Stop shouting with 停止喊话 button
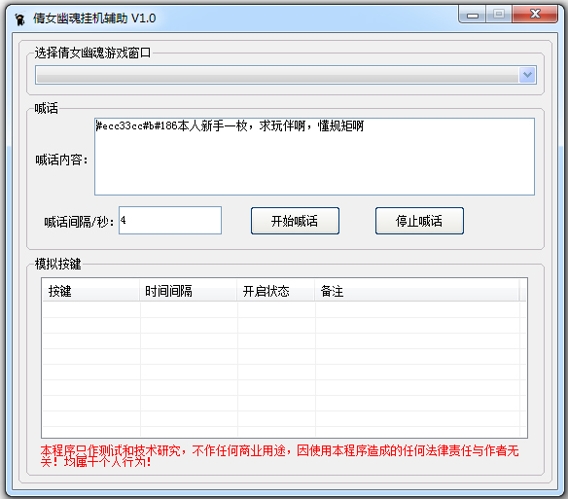This screenshot has width=568, height=499. [419, 221]
